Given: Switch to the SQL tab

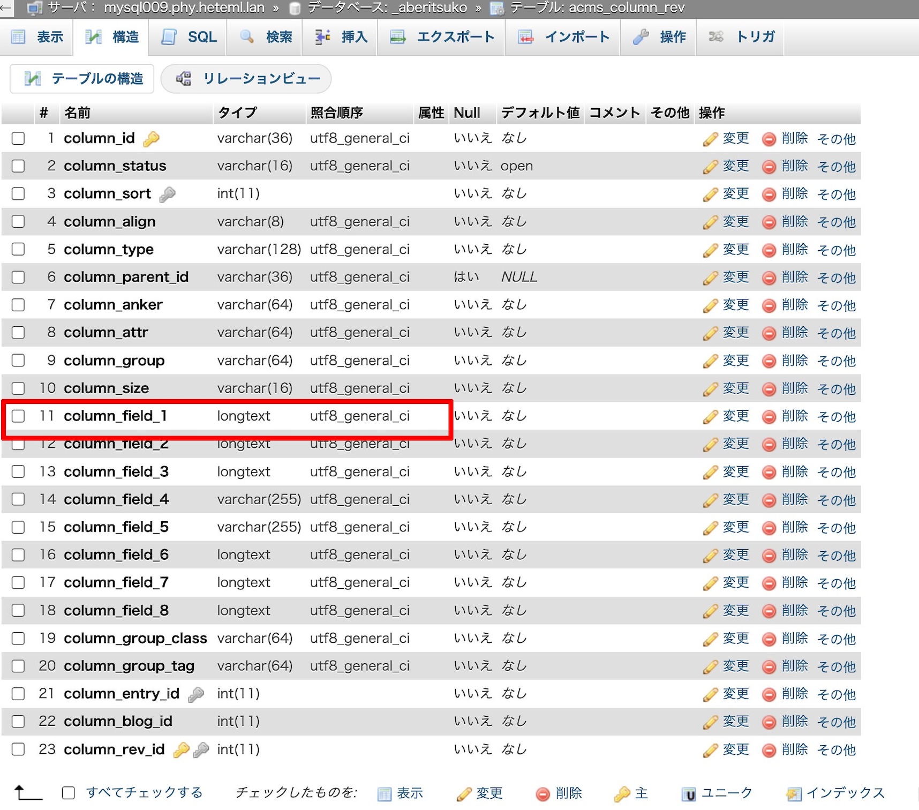Looking at the screenshot, I should coord(190,37).
